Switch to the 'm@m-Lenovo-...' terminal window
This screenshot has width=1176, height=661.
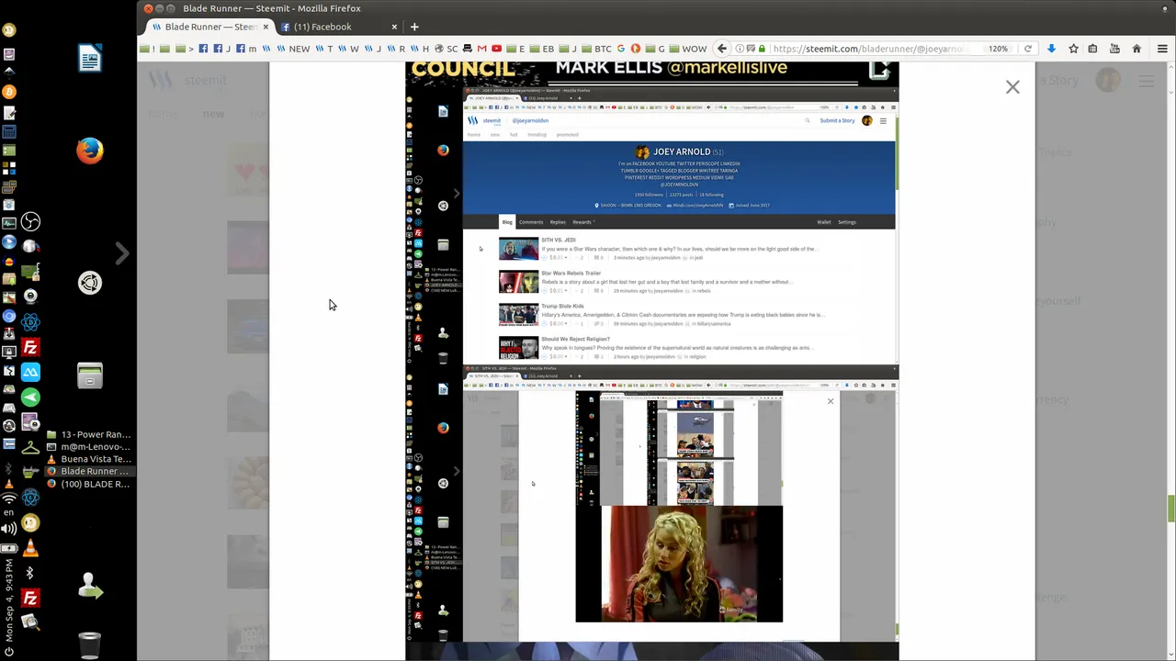[90, 447]
